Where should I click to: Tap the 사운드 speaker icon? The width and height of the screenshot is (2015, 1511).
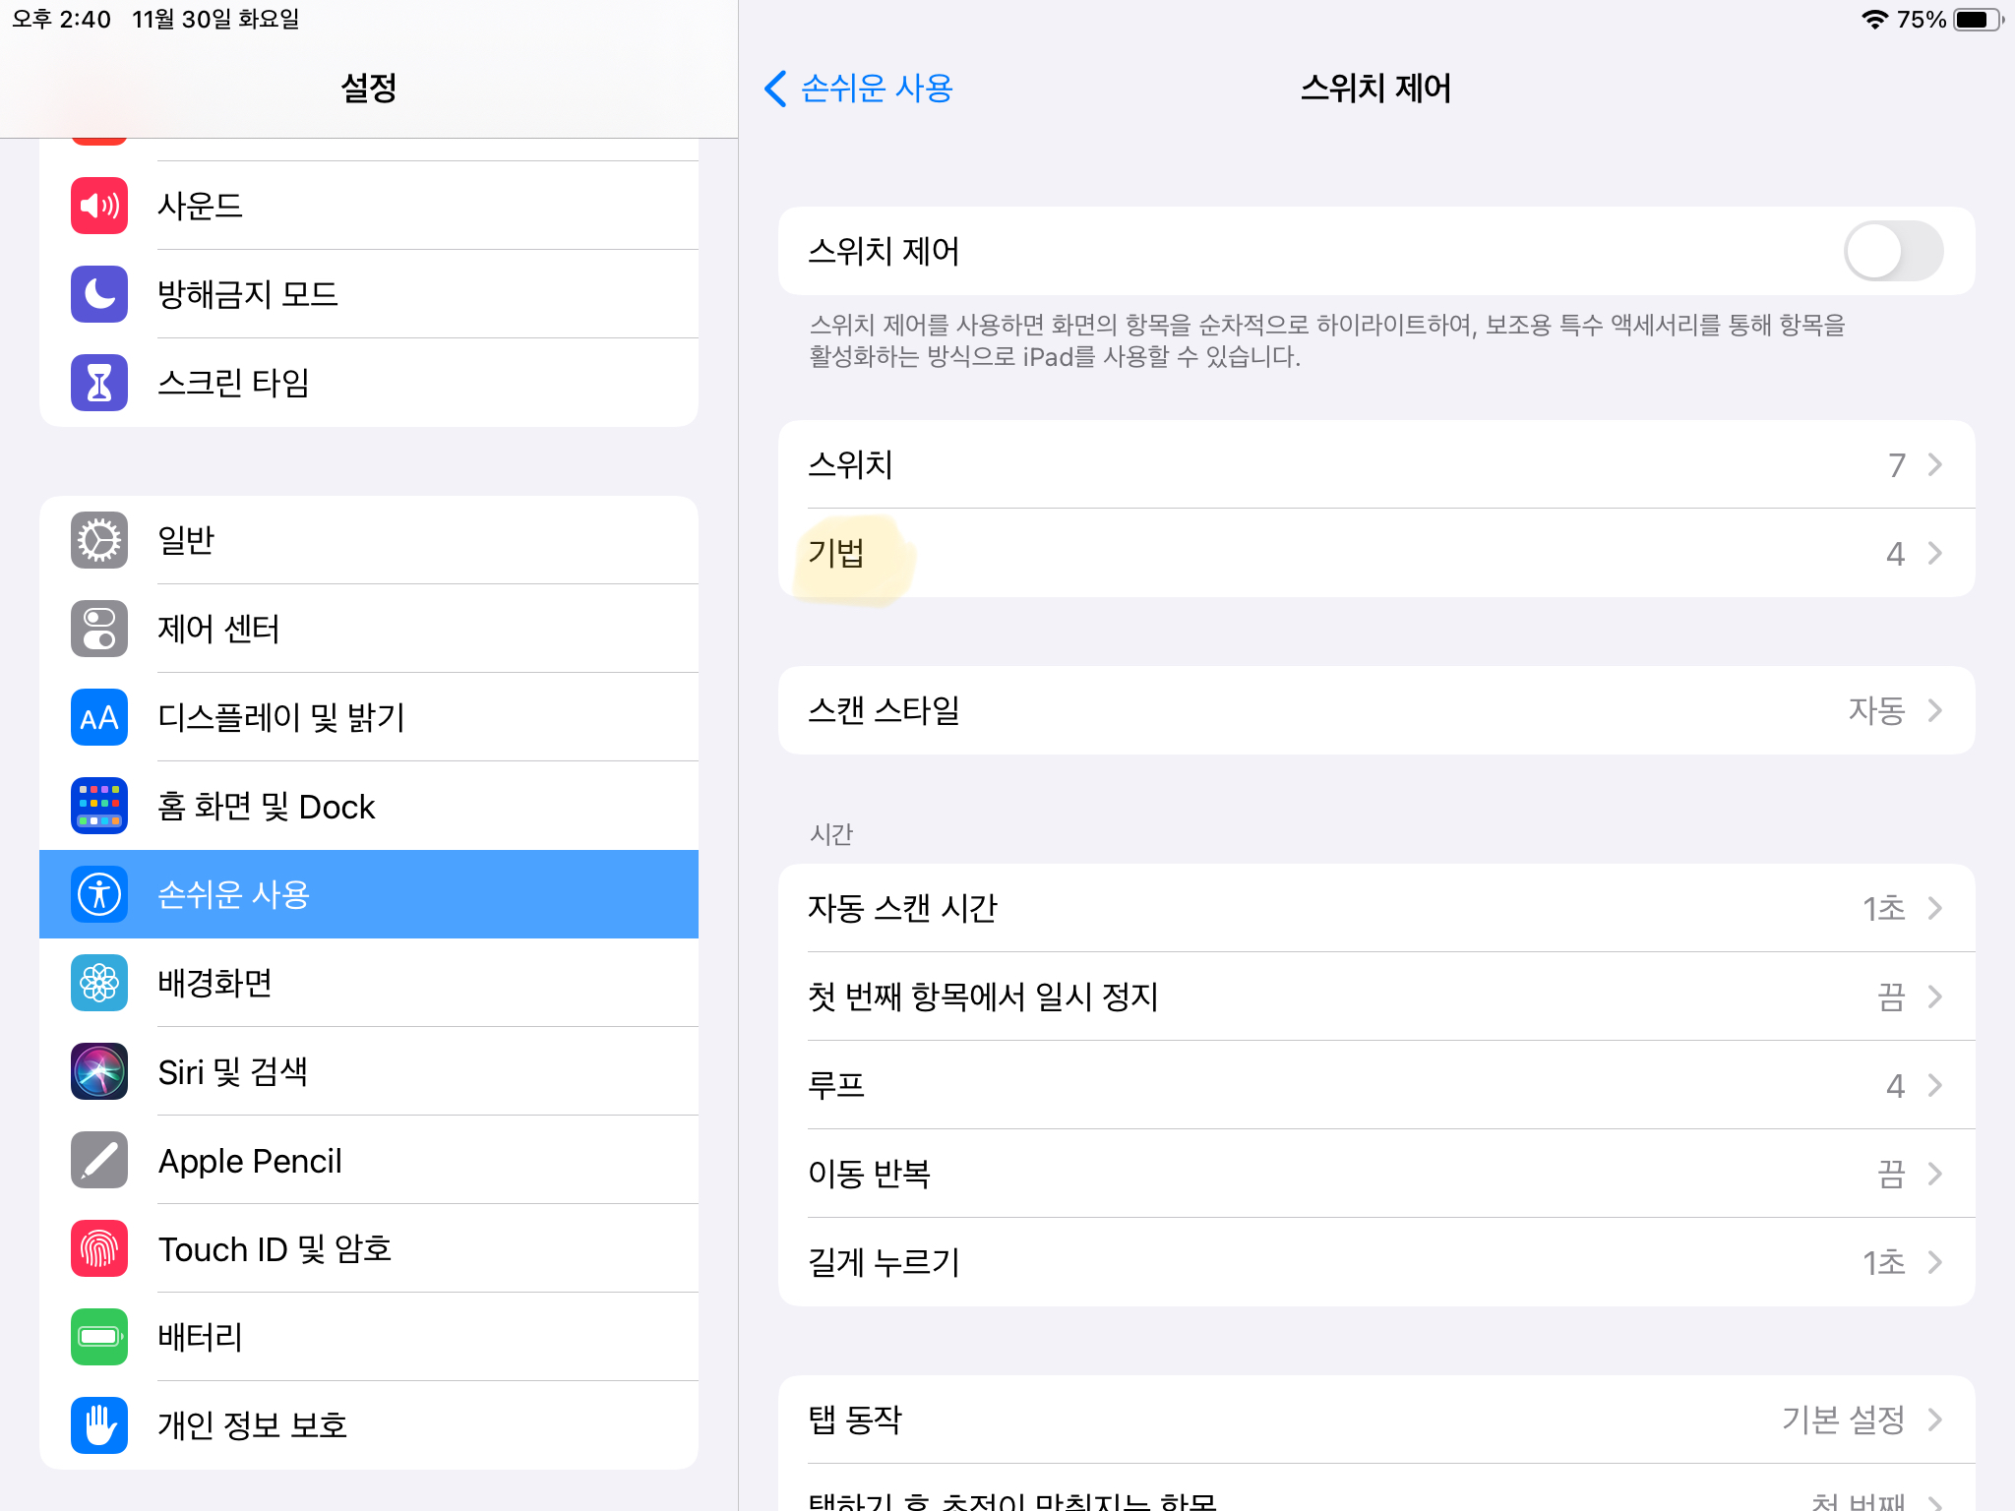pyautogui.click(x=99, y=206)
